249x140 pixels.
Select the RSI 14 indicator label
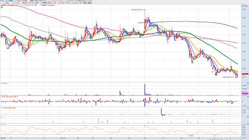tap(4, 124)
